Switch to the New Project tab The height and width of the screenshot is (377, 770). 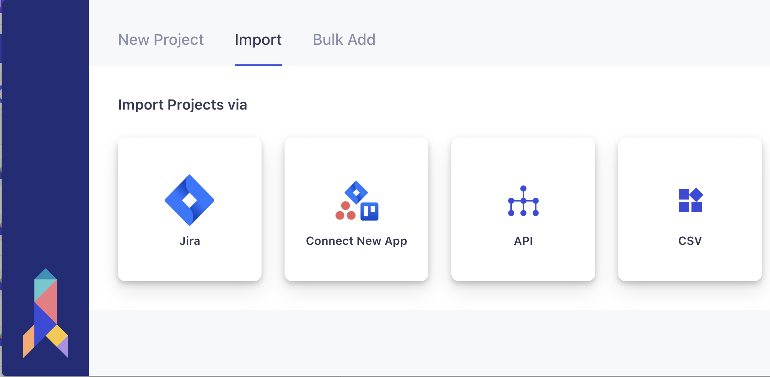point(161,39)
